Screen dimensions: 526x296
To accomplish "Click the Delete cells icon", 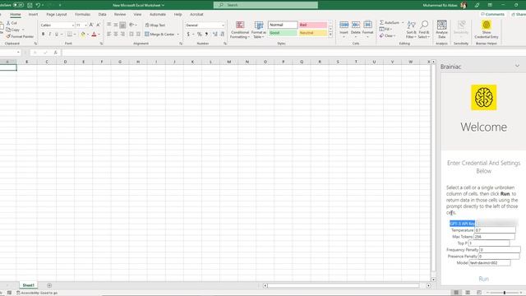I will (x=356, y=25).
